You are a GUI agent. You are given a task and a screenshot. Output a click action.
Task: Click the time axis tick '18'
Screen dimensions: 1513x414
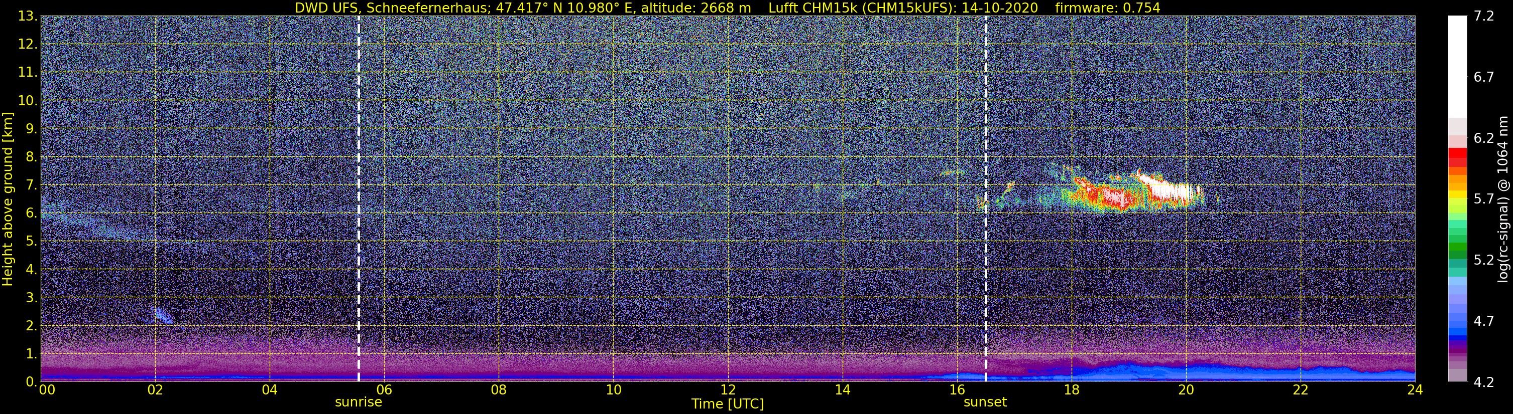point(1071,390)
